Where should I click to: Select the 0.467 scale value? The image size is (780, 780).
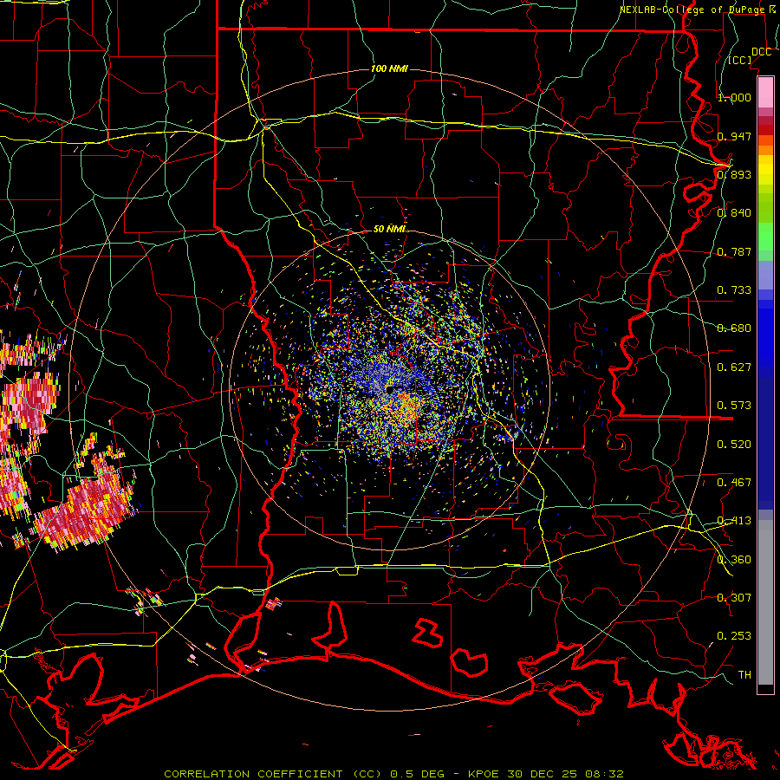734,483
